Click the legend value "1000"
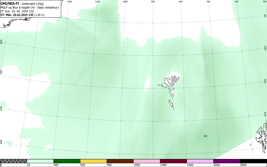Viewport: 267px width, 167px height. pyautogui.click(x=136, y=165)
